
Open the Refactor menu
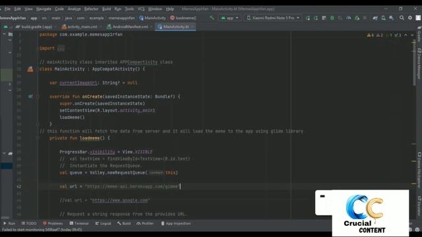[x=91, y=9]
